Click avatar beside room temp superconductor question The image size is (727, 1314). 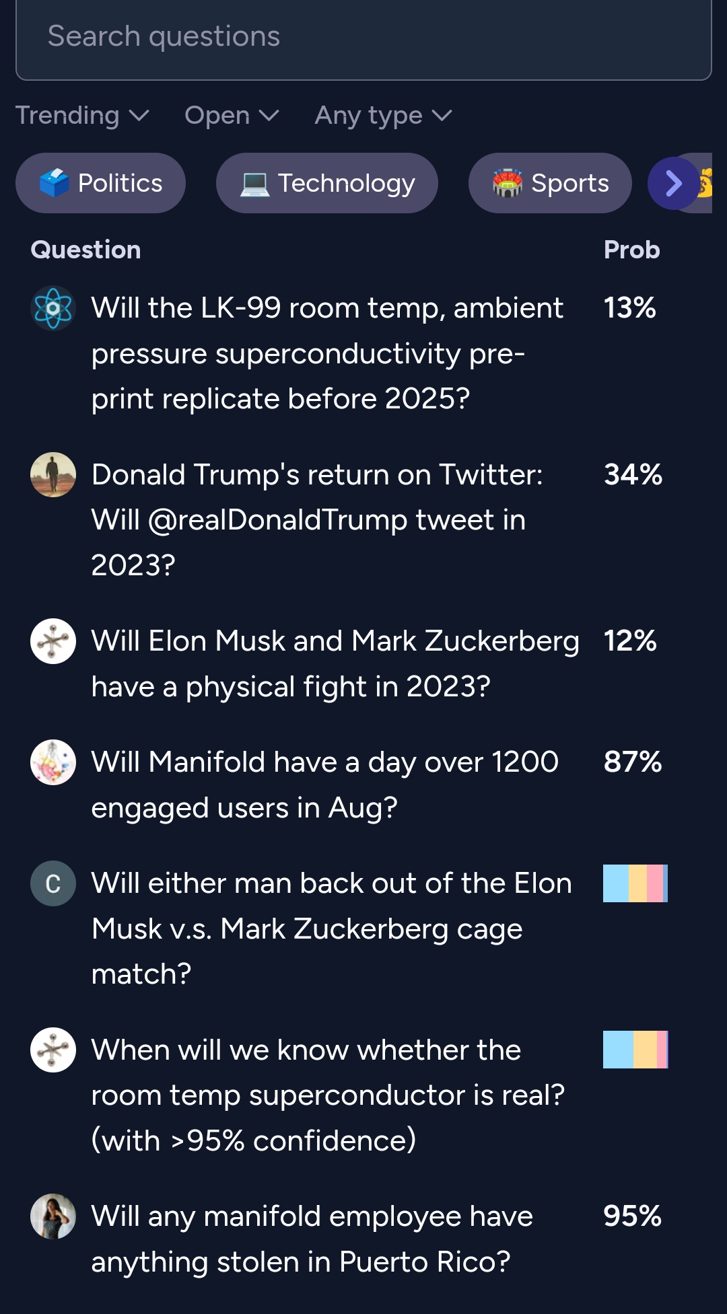tap(53, 1050)
